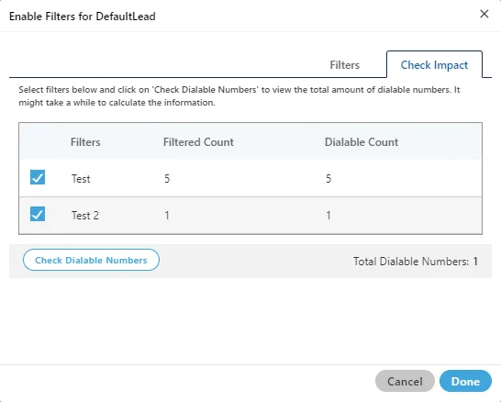
Task: Click Dialable Count value 1 for Test 2
Action: tap(328, 216)
